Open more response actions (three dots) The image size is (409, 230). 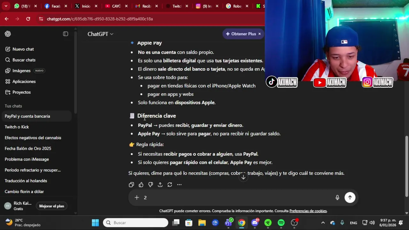(179, 185)
